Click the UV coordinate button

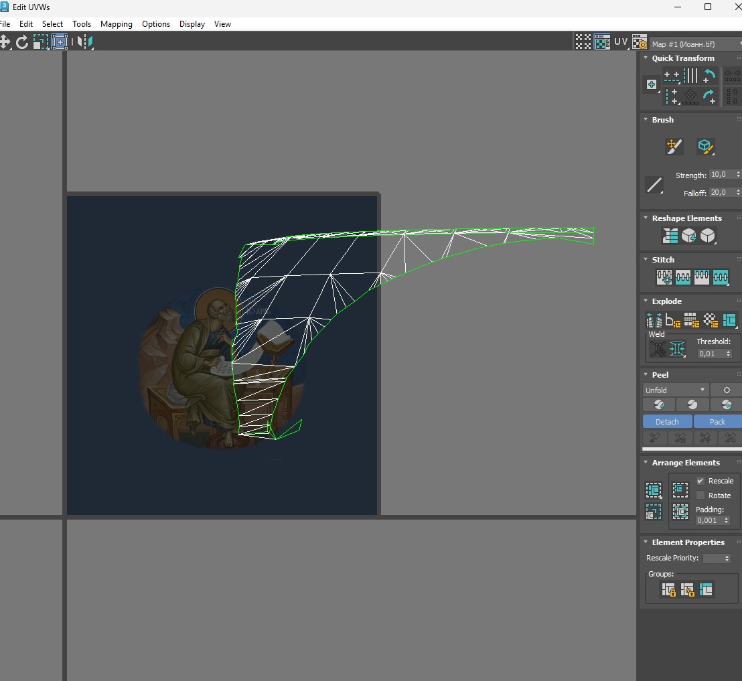pos(621,42)
